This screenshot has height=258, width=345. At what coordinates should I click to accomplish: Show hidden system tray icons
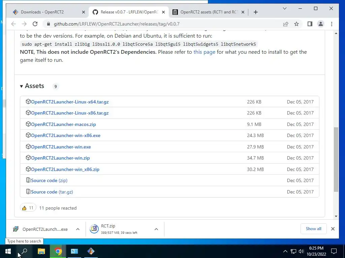click(285, 251)
